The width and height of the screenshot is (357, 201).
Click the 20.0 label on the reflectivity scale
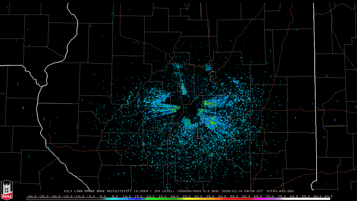coord(151,196)
